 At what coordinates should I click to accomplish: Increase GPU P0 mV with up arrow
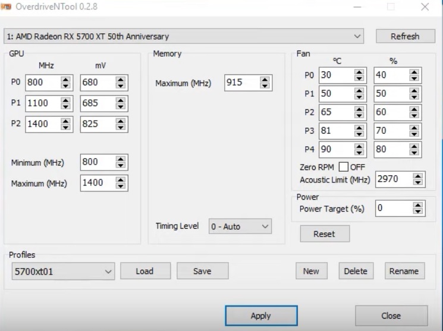point(121,80)
